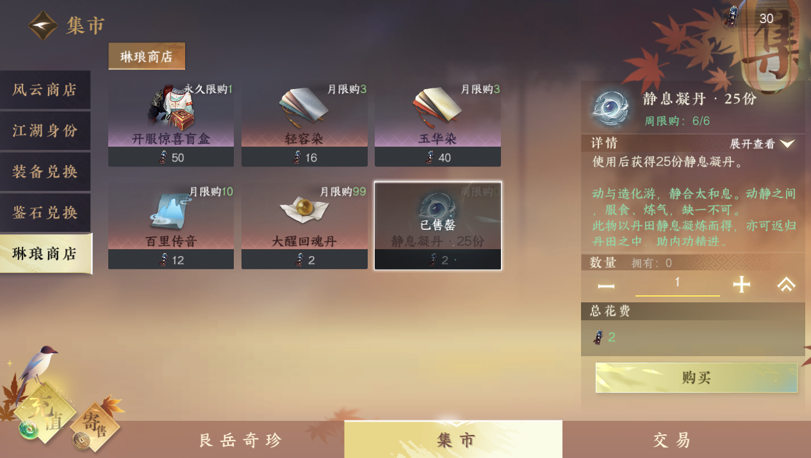Click the back arrow diamond icon beside 集市
This screenshot has width=811, height=458.
44,26
